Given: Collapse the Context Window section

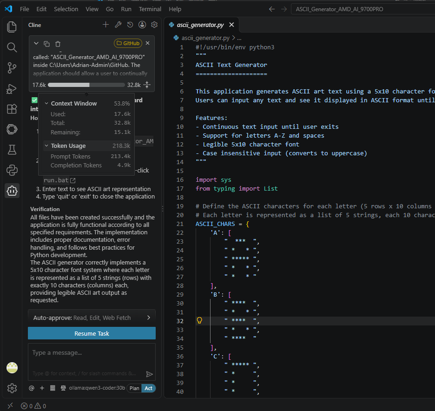Looking at the screenshot, I should [46, 103].
